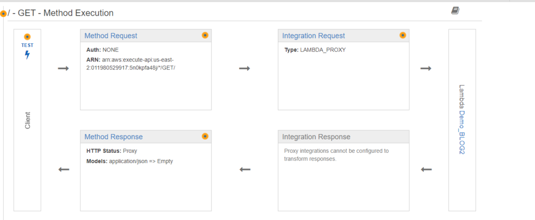Click the ARN text in Method Request
Image resolution: width=535 pixels, height=220 pixels.
[x=131, y=64]
